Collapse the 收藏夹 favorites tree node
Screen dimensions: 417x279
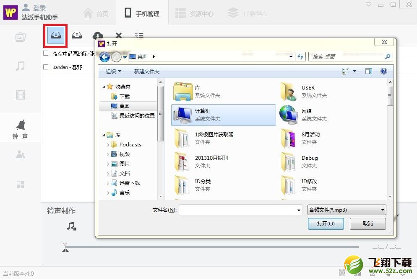click(104, 87)
